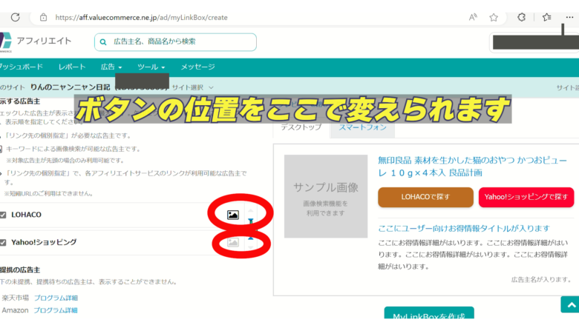Click the Yahoo!ショッピング image icon
The height and width of the screenshot is (325, 579).
pos(233,242)
